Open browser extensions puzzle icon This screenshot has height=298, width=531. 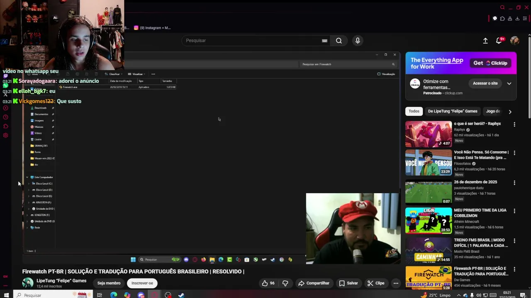coord(502,19)
